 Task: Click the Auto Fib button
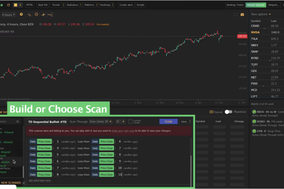pyautogui.click(x=43, y=5)
